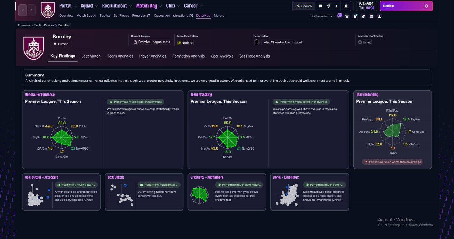Click Alec Chamberlain's portrait
Viewport: 454px width, 239px height.
[256, 42]
